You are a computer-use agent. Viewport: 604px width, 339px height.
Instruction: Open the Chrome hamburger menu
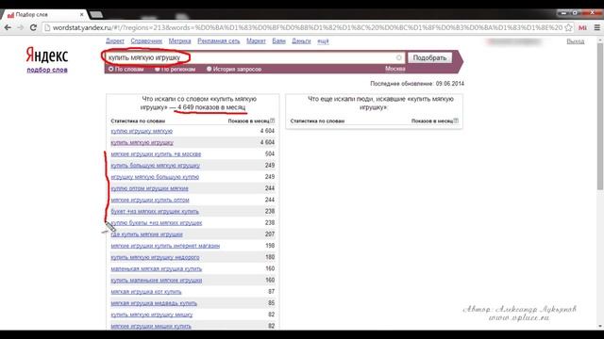[x=597, y=27]
